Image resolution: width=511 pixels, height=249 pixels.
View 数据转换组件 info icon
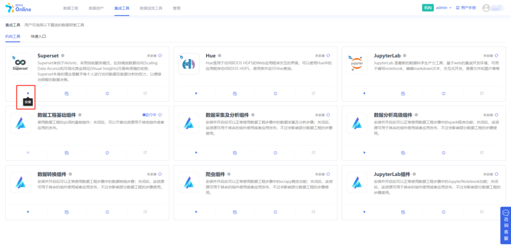click(x=107, y=212)
